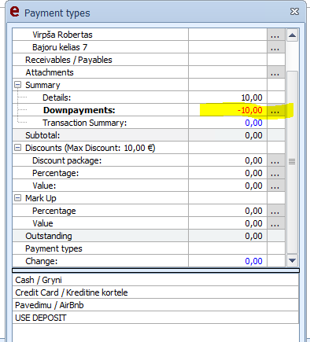Click the Change row label

coord(41,261)
